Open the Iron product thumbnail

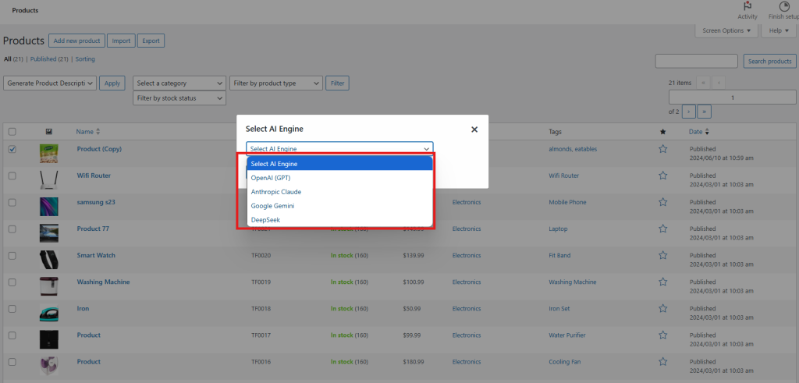(49, 312)
